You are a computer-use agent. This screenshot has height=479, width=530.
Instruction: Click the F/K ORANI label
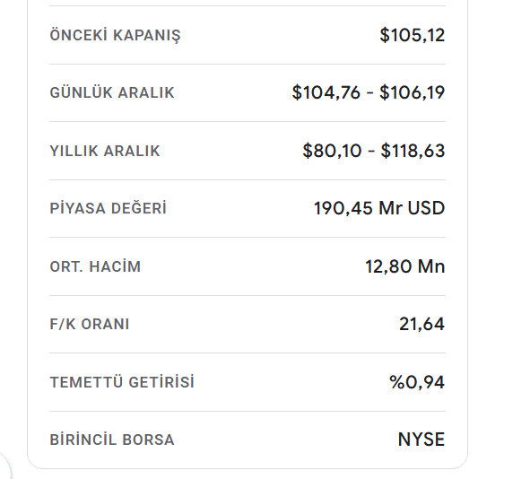pyautogui.click(x=90, y=324)
